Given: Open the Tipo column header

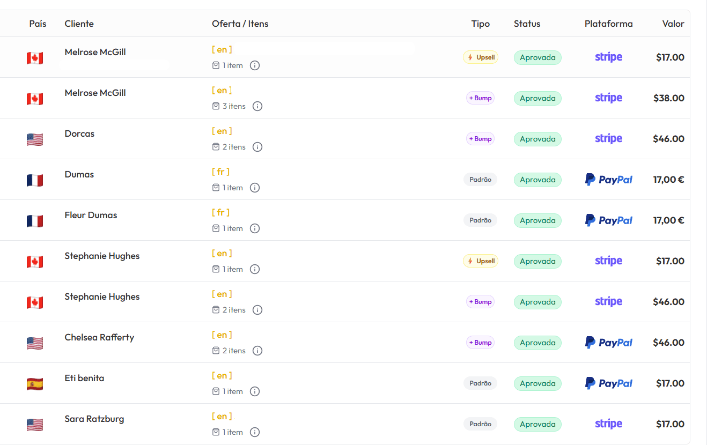Looking at the screenshot, I should pos(480,24).
